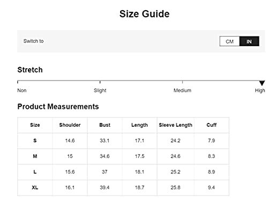Click the Bust column header
This screenshot has height=204, width=268.
pos(105,125)
